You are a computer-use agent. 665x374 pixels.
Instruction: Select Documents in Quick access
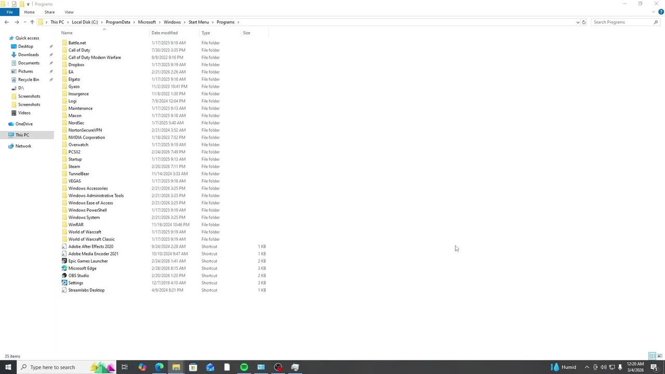tap(29, 63)
